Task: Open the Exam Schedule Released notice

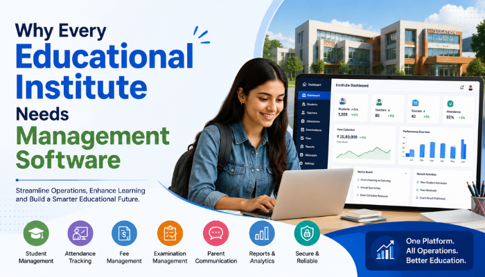Action: point(372,196)
